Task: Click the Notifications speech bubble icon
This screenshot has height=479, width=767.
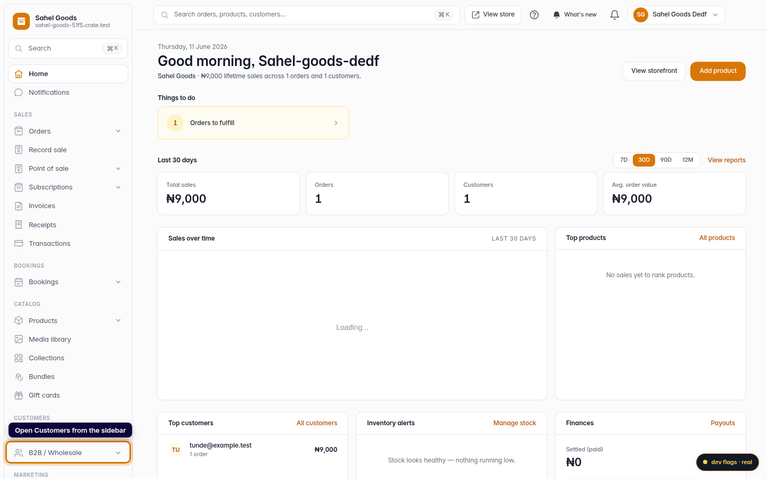Action: 19,93
